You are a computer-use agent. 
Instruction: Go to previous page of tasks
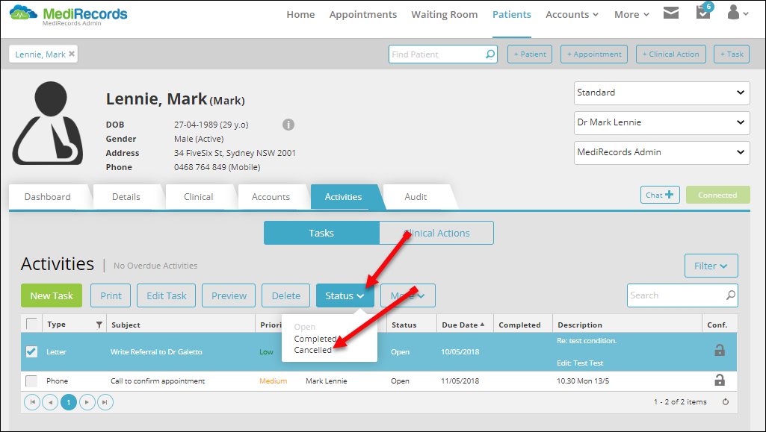click(x=50, y=402)
